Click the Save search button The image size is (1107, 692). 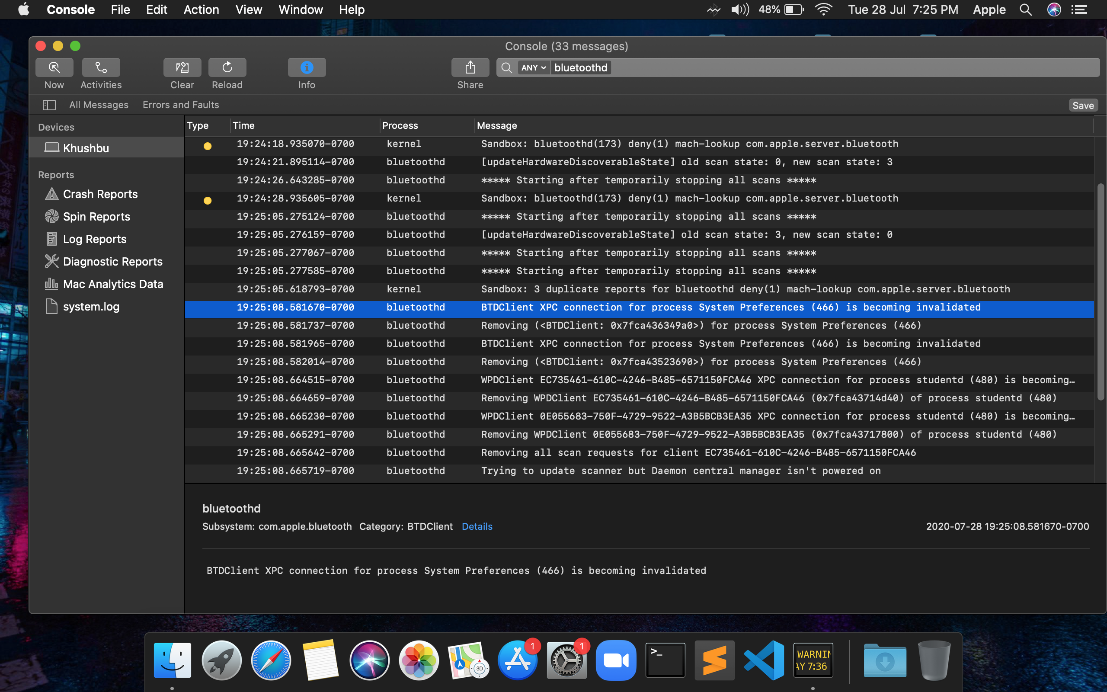point(1083,105)
